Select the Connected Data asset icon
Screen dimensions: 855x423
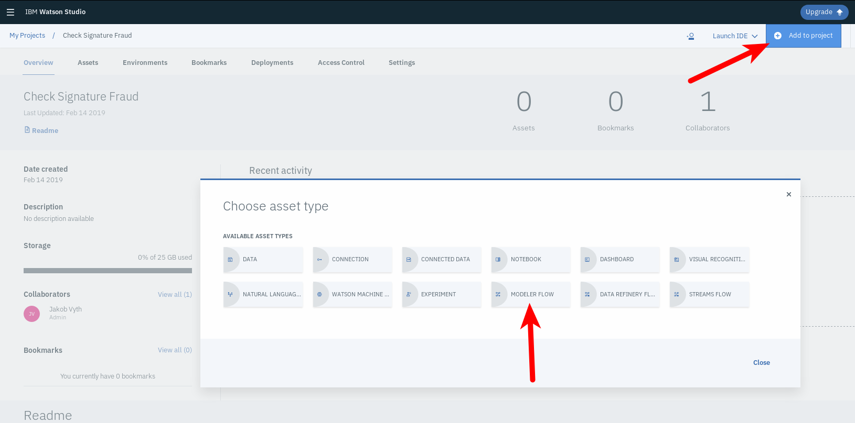pyautogui.click(x=409, y=260)
